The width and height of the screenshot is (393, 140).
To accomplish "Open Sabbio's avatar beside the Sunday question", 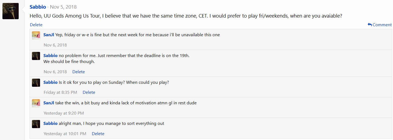I will [36, 83].
